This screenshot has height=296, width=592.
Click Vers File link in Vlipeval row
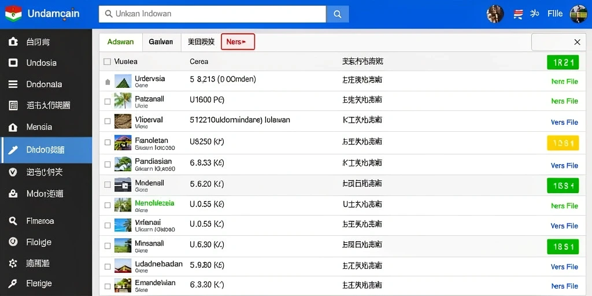(x=564, y=123)
